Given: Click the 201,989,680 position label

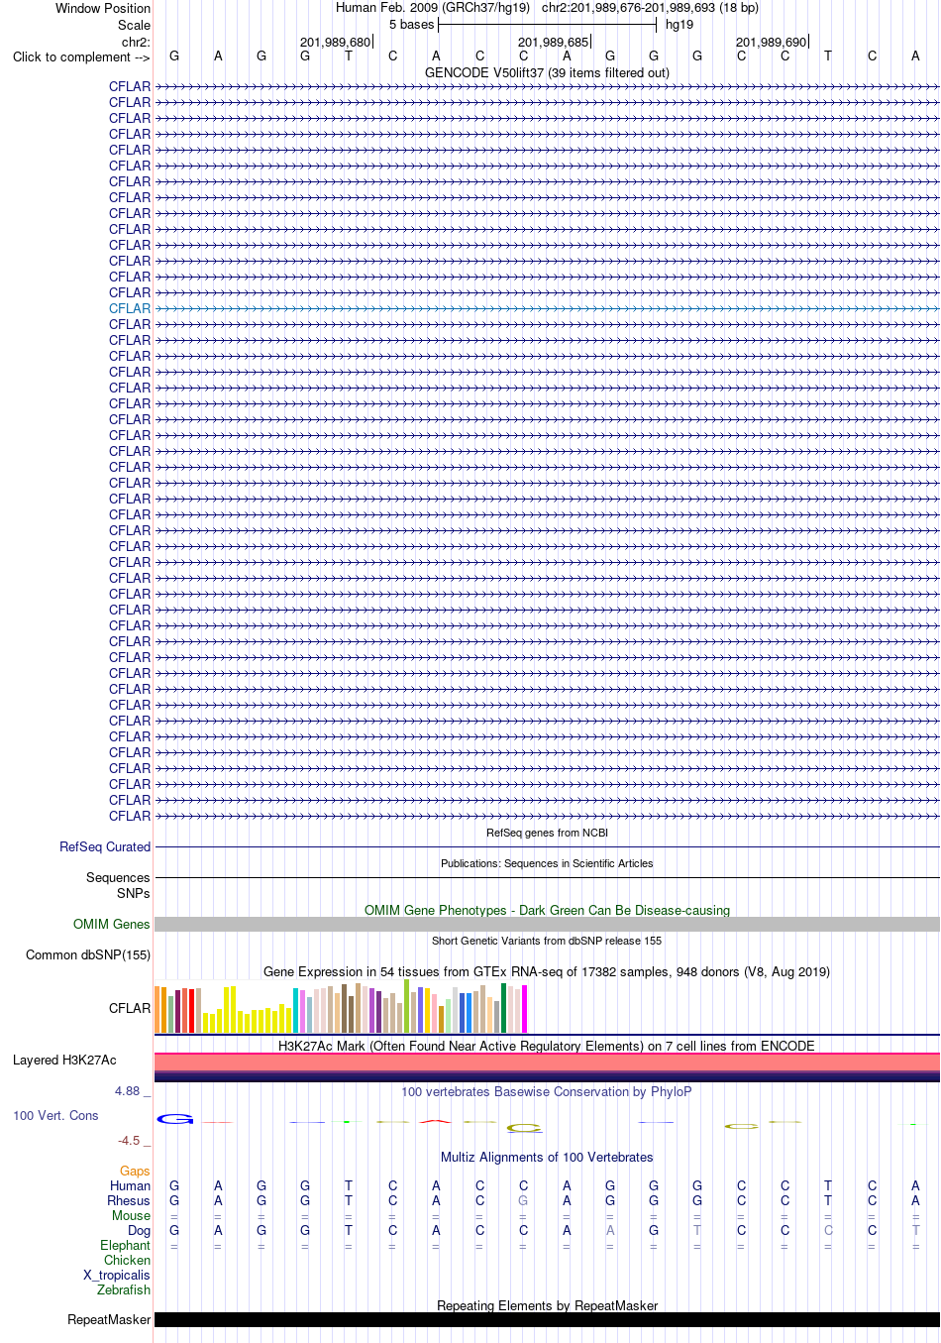Looking at the screenshot, I should (x=335, y=42).
